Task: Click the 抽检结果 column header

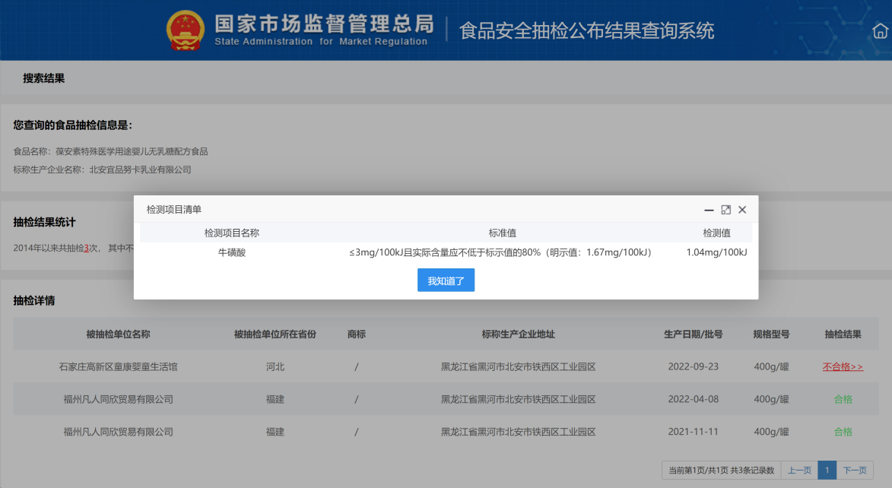Action: (x=843, y=334)
